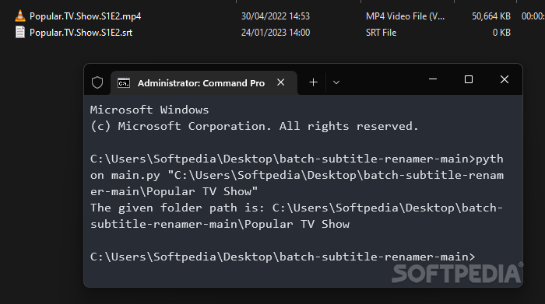
Task: Select the document icon of Popular.TV.Show.S1E2.srt
Action: tap(20, 33)
